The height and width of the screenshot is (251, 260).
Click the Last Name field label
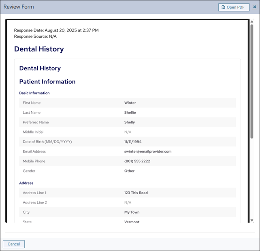32,113
